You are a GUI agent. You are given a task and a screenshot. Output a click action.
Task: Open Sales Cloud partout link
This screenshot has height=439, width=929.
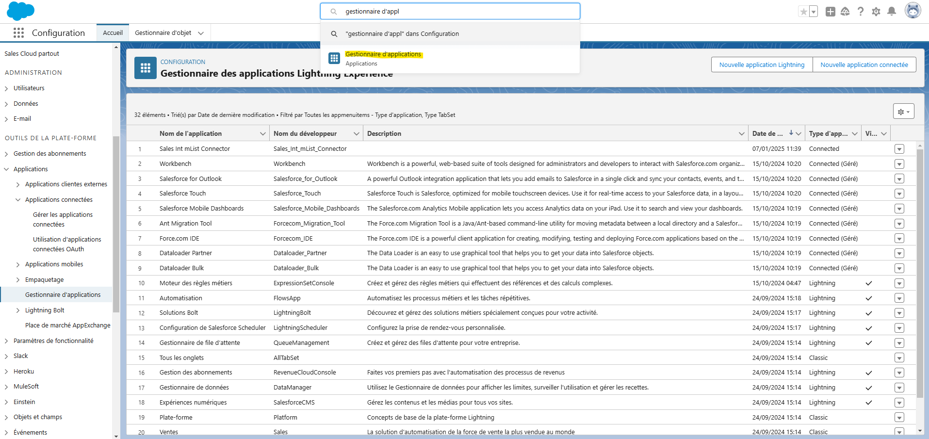click(x=32, y=54)
